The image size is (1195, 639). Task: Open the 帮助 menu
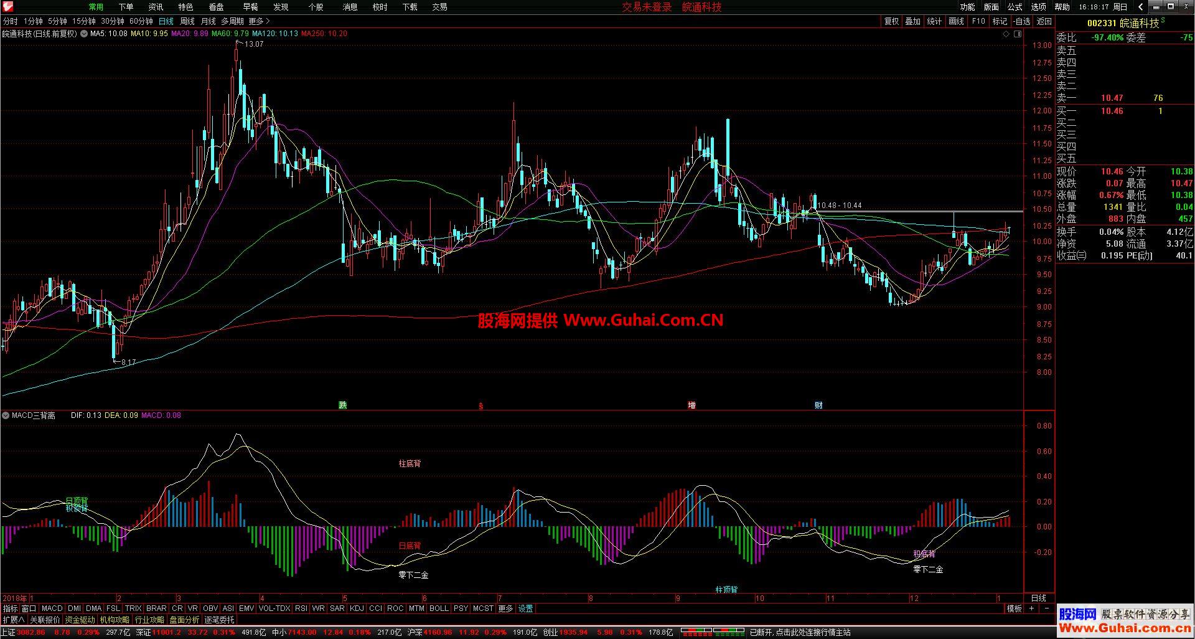[x=1062, y=7]
